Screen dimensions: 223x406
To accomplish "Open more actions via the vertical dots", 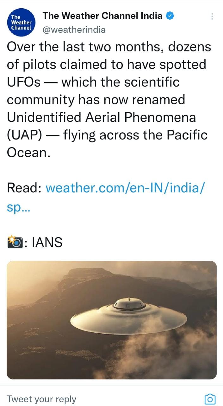I will click(x=212, y=16).
